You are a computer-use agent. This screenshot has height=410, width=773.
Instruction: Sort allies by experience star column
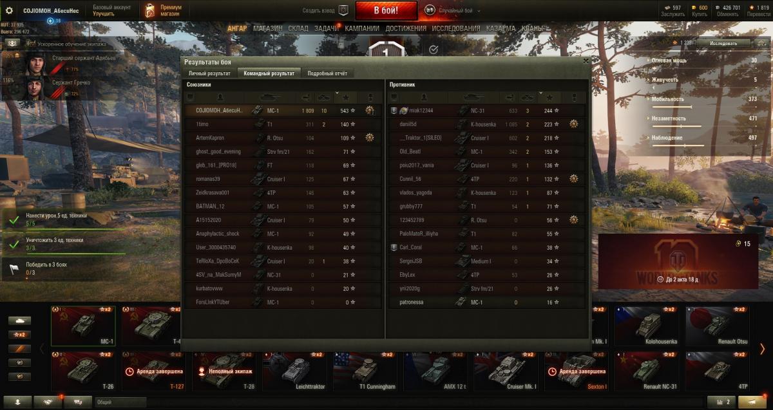(347, 97)
